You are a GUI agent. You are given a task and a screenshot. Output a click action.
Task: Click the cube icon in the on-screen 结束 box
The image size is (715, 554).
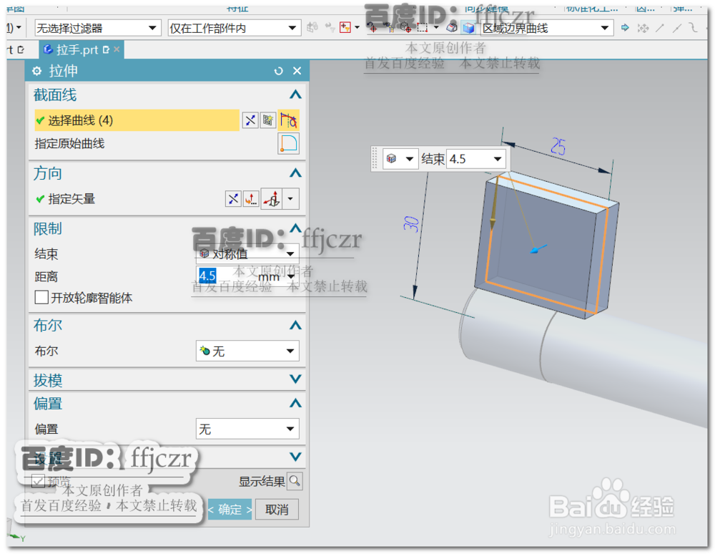click(391, 159)
